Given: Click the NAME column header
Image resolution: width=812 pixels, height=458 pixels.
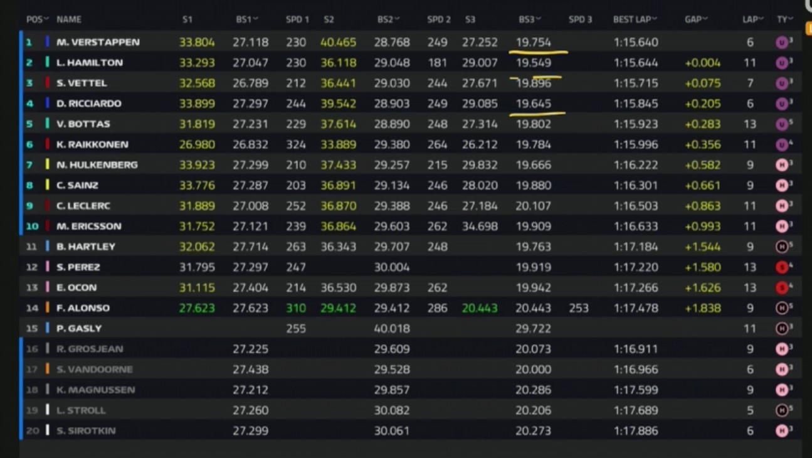Looking at the screenshot, I should [x=69, y=19].
